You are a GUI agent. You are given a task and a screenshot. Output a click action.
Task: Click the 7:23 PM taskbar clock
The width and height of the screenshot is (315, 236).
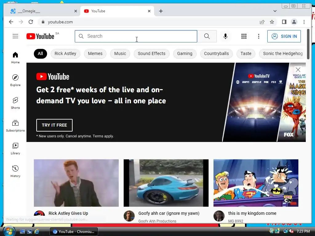pyautogui.click(x=303, y=231)
